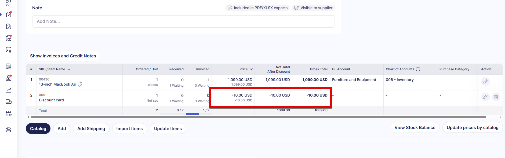This screenshot has height=158, width=505.
Task: Expand the SKU / Item Name column dropdown
Action: pyautogui.click(x=69, y=69)
